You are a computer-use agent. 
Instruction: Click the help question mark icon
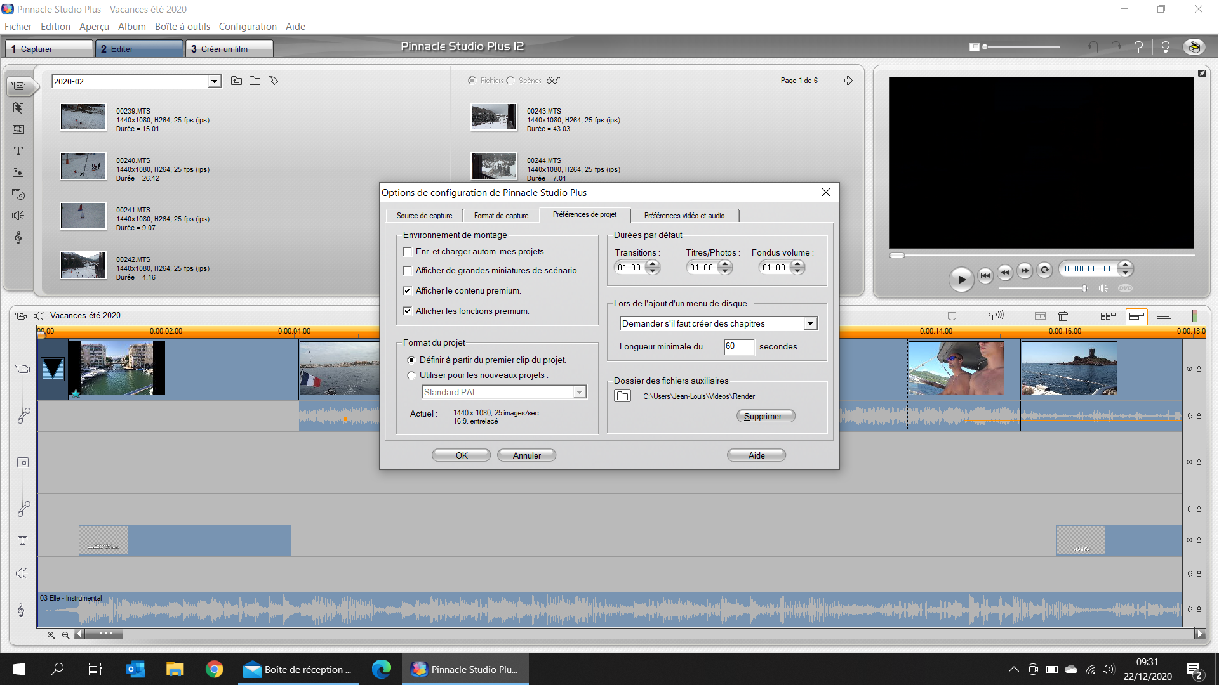coord(1139,47)
